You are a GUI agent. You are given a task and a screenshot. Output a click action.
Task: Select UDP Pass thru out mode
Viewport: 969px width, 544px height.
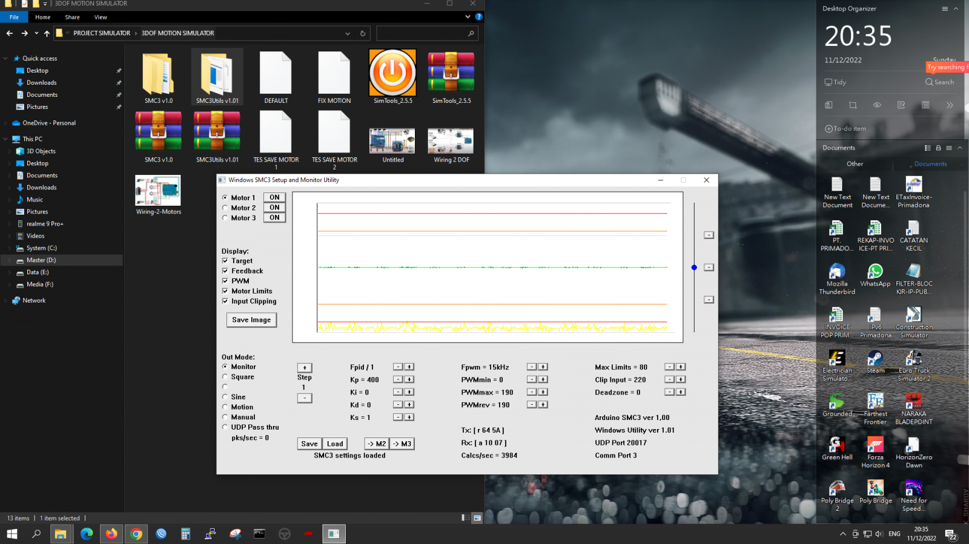(225, 427)
